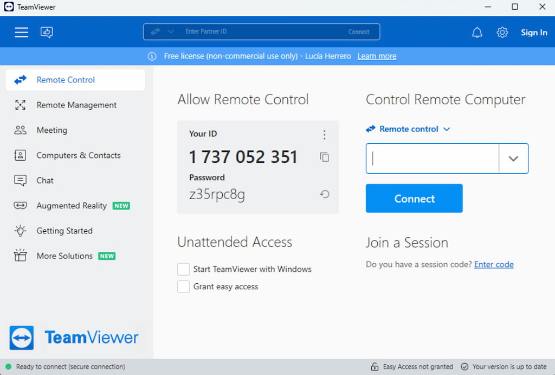Open the hamburger menu
555x375 pixels.
click(21, 32)
